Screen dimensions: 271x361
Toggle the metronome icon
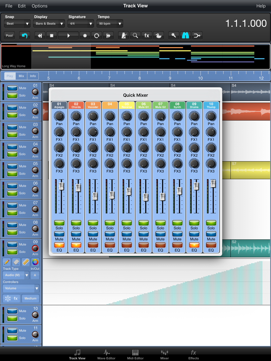124,35
